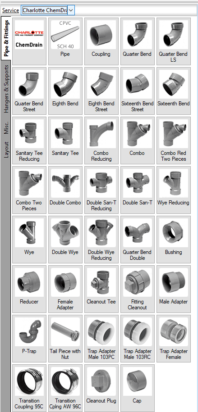
Task: Choose Combo Red Two Pieces fitting
Action: 174,140
